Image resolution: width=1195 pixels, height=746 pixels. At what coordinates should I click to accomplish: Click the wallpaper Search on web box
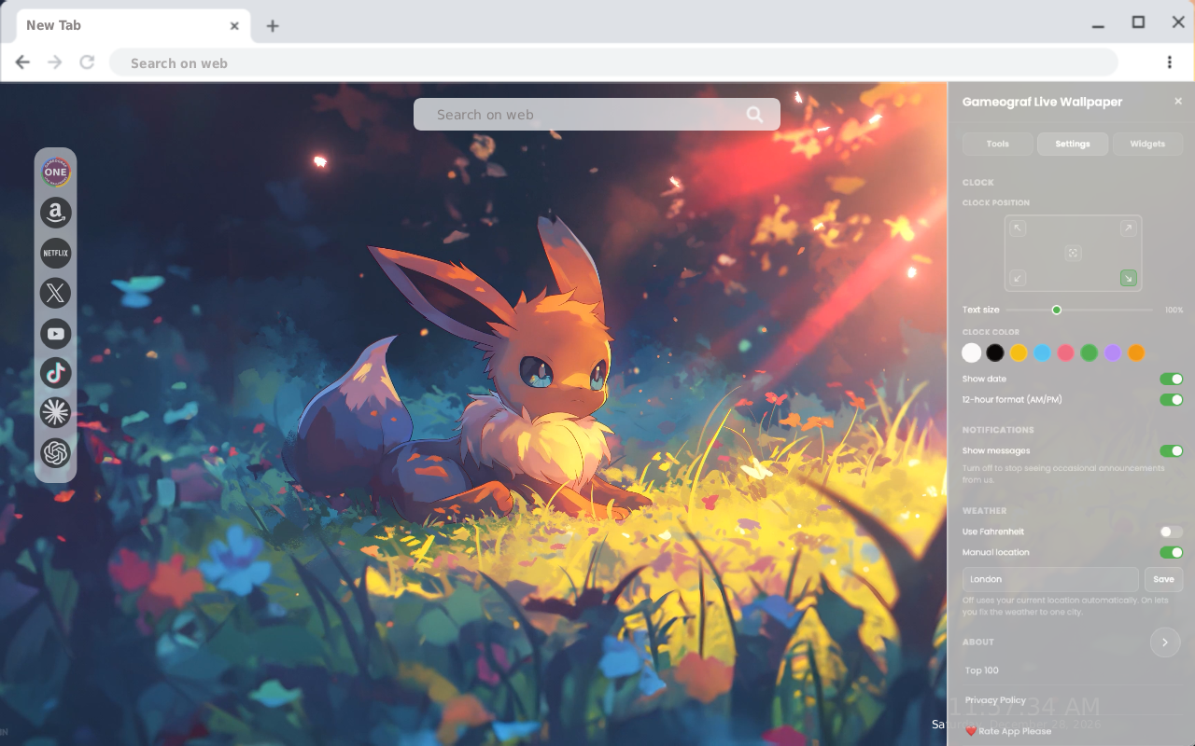point(597,115)
